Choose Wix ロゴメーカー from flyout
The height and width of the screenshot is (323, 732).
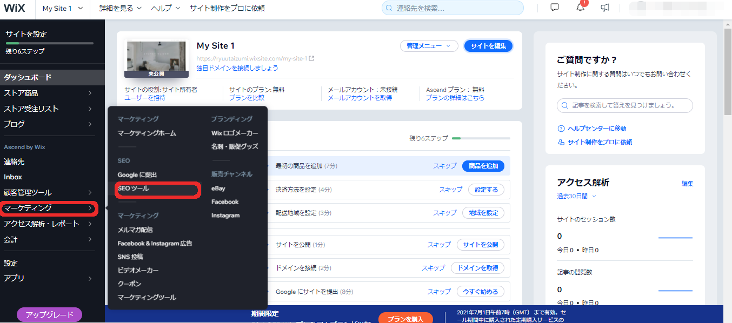tap(235, 133)
